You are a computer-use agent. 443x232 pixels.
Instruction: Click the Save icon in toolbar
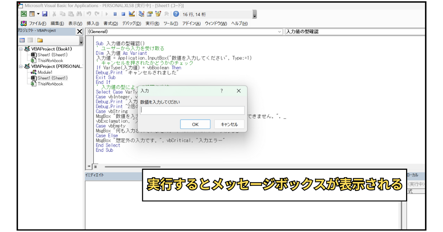pyautogui.click(x=45, y=14)
